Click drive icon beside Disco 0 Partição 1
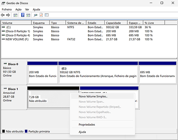 pos(3,31)
